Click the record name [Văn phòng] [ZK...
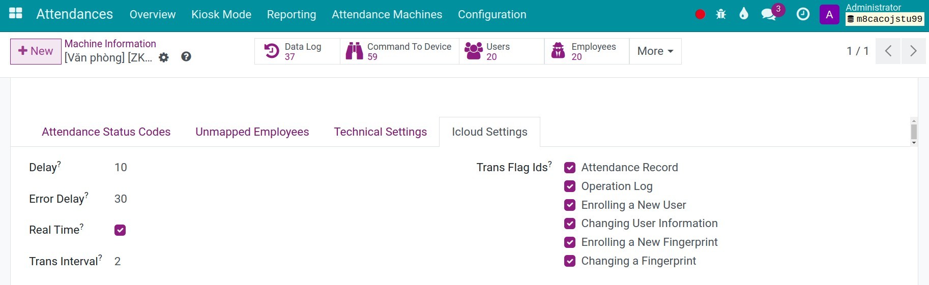Image resolution: width=929 pixels, height=285 pixels. coord(108,57)
